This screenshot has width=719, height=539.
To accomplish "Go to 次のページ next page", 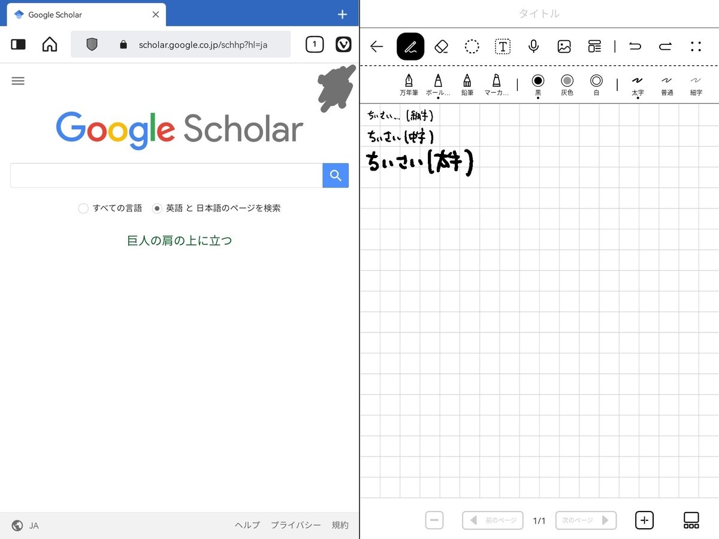I will tap(586, 520).
